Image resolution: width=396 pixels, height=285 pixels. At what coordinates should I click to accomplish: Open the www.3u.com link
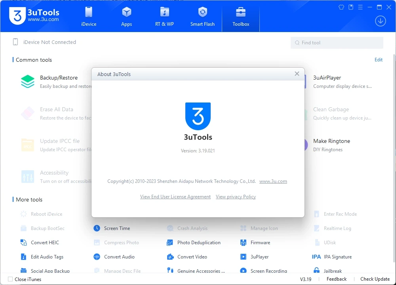273,181
